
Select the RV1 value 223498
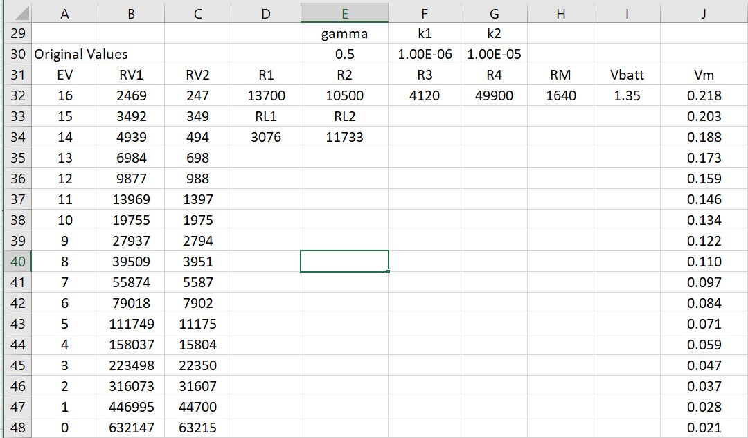(131, 365)
